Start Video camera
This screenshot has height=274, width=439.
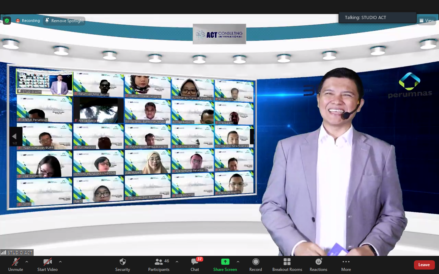[47, 262]
